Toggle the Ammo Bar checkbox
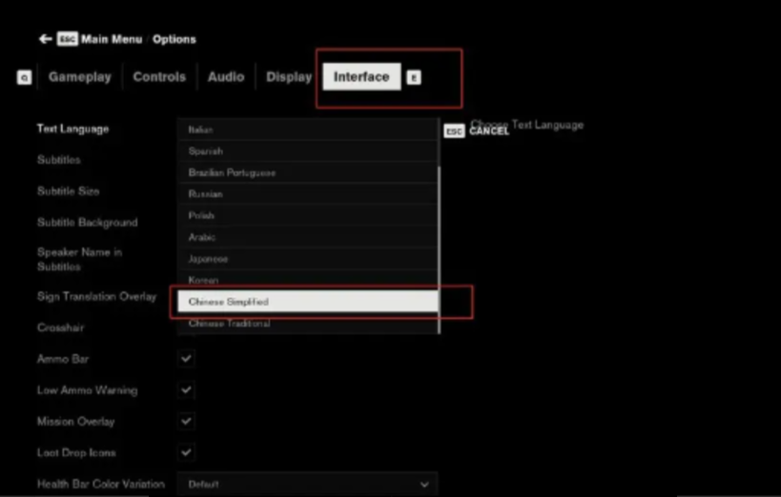The height and width of the screenshot is (497, 781). point(186,359)
